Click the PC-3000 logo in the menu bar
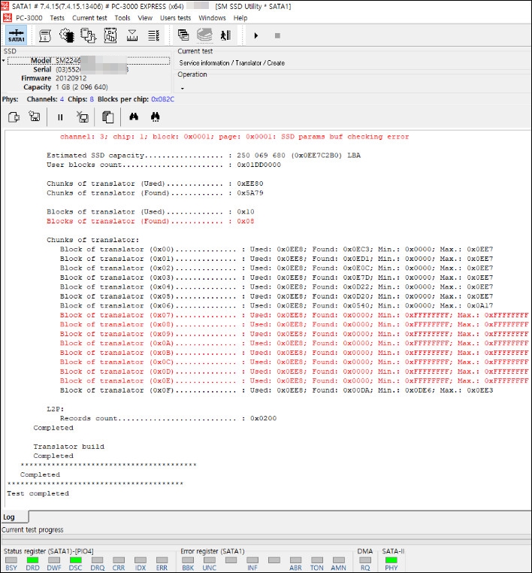 [x=8, y=17]
